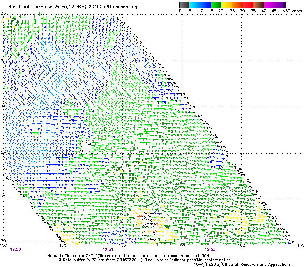Click the yellow 20-25 knots legend swatch
The width and height of the screenshot is (304, 267).
[227, 5]
